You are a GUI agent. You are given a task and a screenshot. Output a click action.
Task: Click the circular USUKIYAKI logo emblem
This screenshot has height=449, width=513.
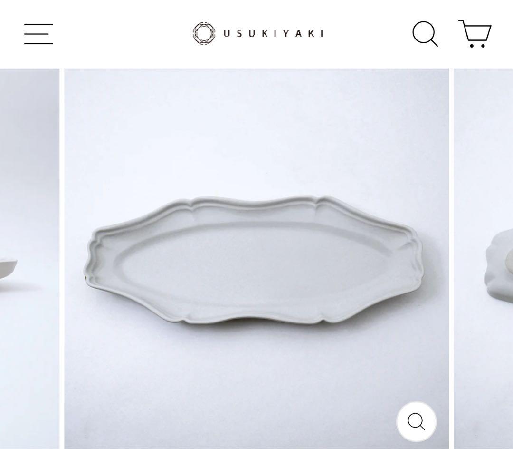click(204, 33)
